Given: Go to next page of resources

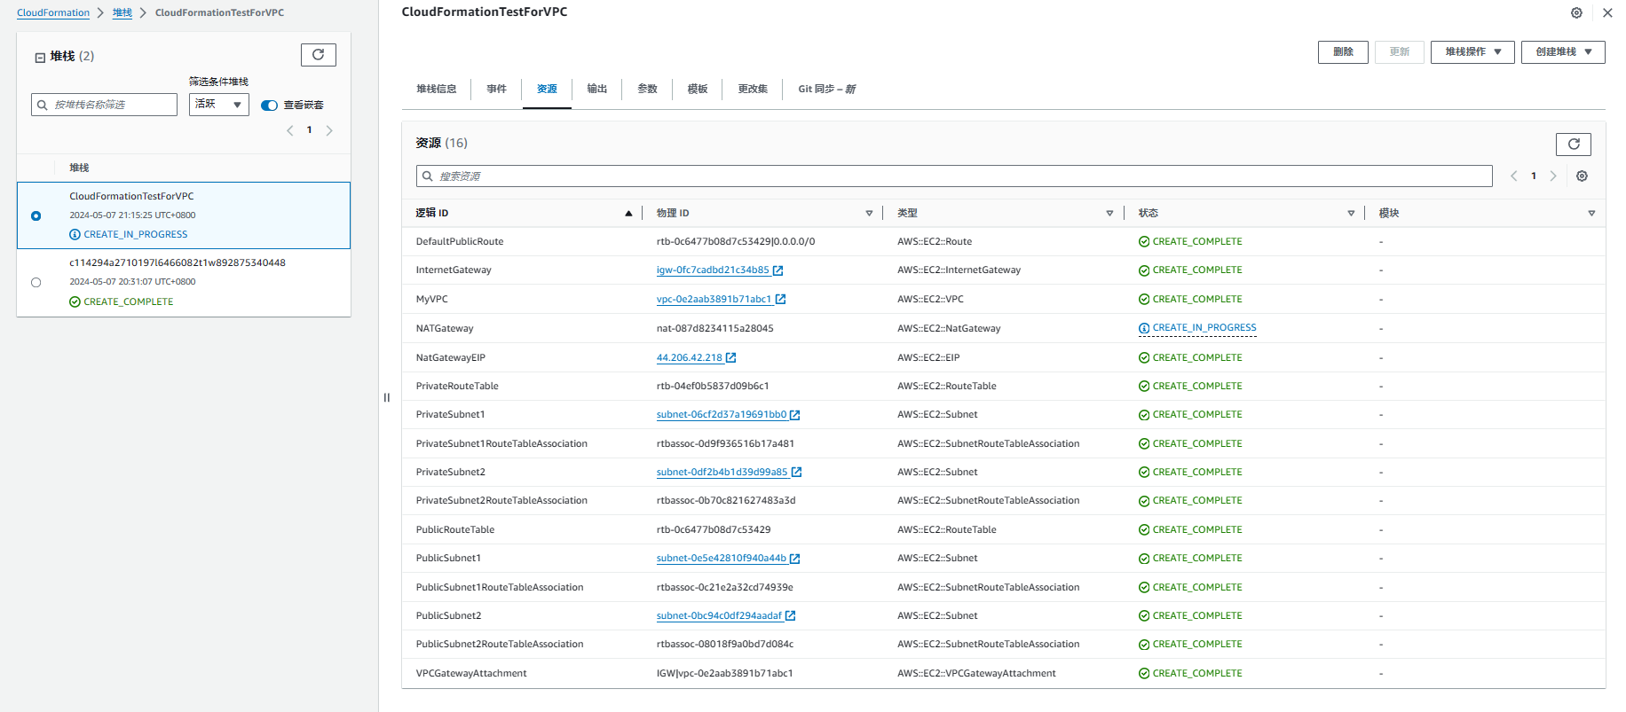Looking at the screenshot, I should point(1553,176).
